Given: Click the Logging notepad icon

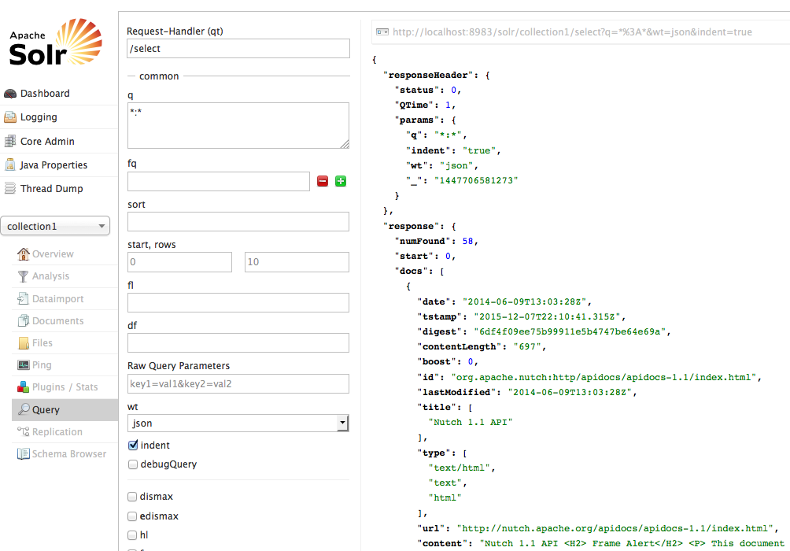Looking at the screenshot, I should (x=10, y=117).
